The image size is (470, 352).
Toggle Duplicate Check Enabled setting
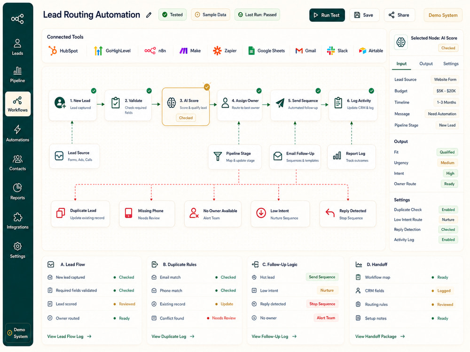point(448,210)
